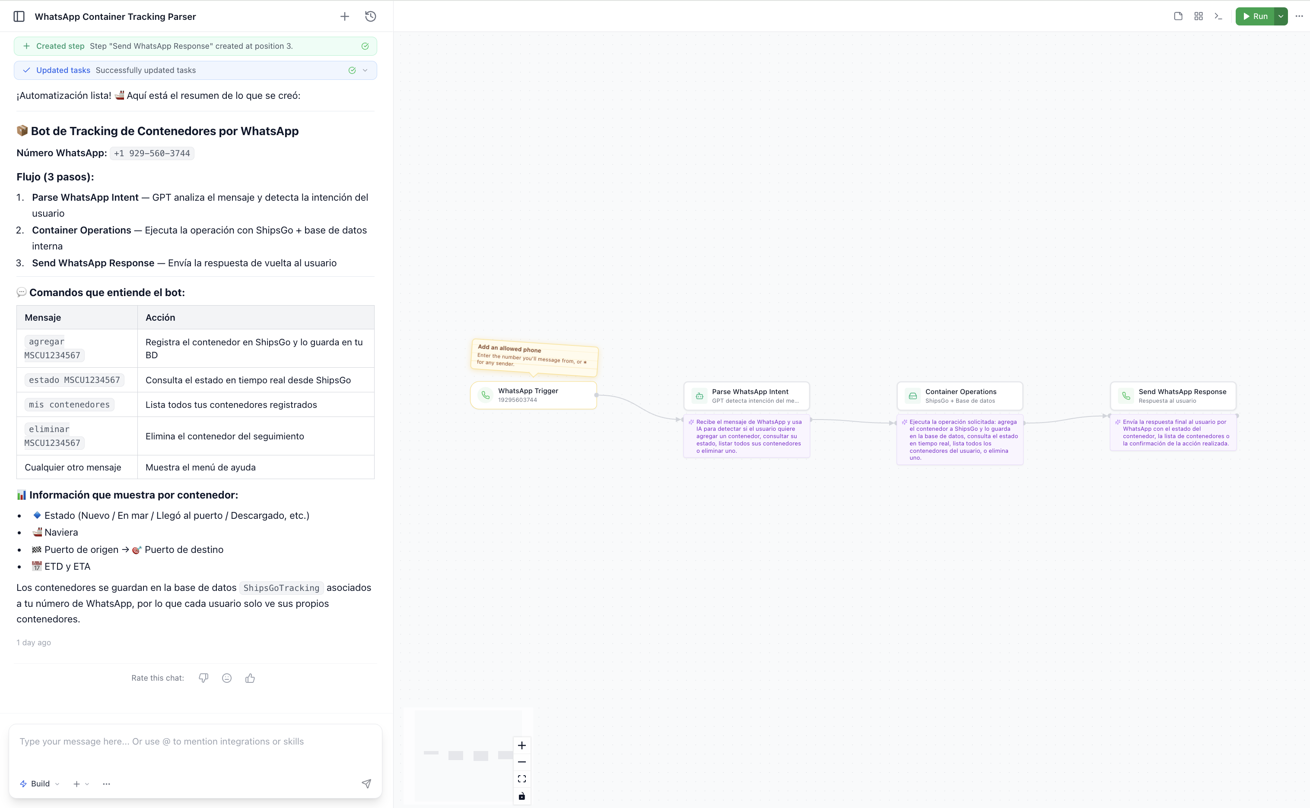Select the Send WhatsApp Response node

point(1173,395)
